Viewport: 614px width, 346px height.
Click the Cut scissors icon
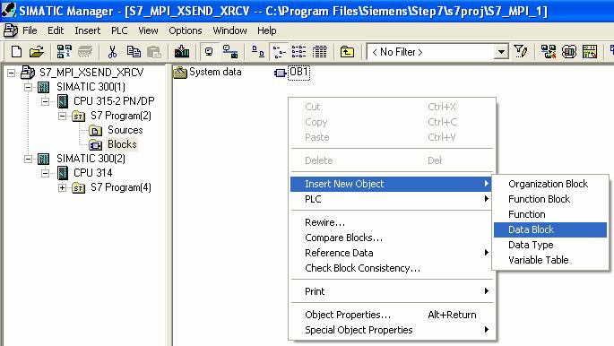(112, 52)
